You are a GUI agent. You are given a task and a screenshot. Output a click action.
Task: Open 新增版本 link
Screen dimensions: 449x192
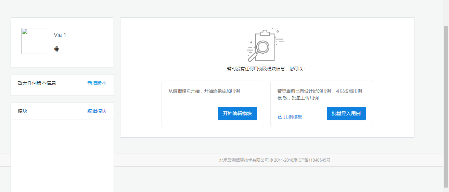97,83
